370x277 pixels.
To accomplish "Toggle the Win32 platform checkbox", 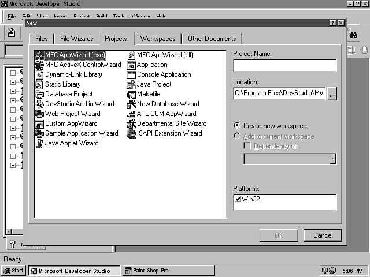I will coord(238,199).
